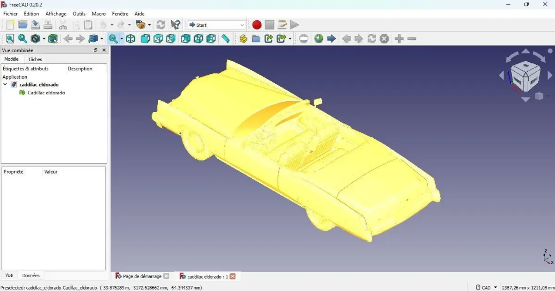Collapse the caddilac eldorado document tree
The height and width of the screenshot is (291, 555).
coord(5,85)
